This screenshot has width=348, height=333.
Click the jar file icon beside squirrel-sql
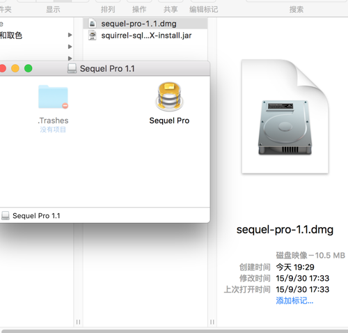pyautogui.click(x=93, y=36)
